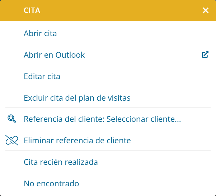Click the external link icon beside Outlook
Screen dimensions: 216x196
[x=205, y=54]
